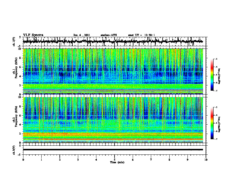Viewport: 232px width, 179px height.
Task: Click time axis tick label "4"
Action: pyautogui.click(x=96, y=160)
